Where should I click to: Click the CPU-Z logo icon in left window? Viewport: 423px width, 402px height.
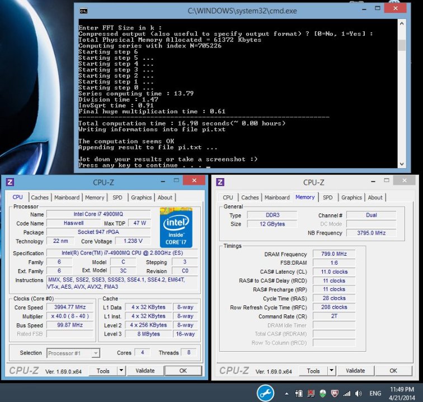[x=10, y=182]
